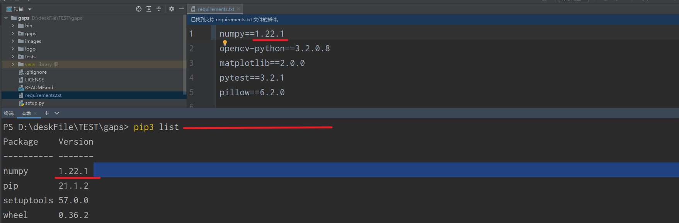Click the README.md markdown file icon

[21, 88]
